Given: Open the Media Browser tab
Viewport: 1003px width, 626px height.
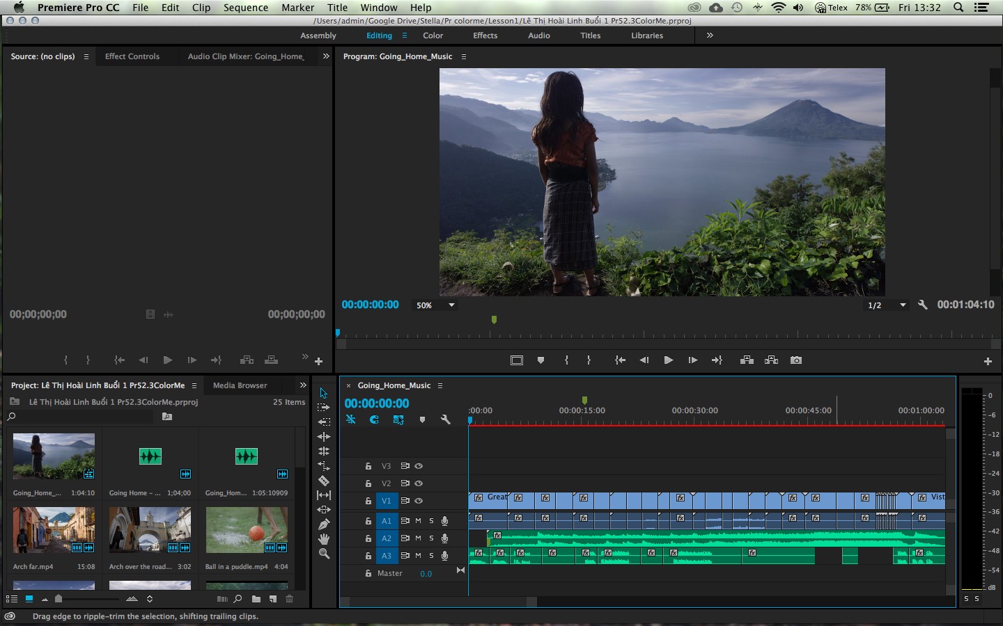Looking at the screenshot, I should click(x=240, y=385).
